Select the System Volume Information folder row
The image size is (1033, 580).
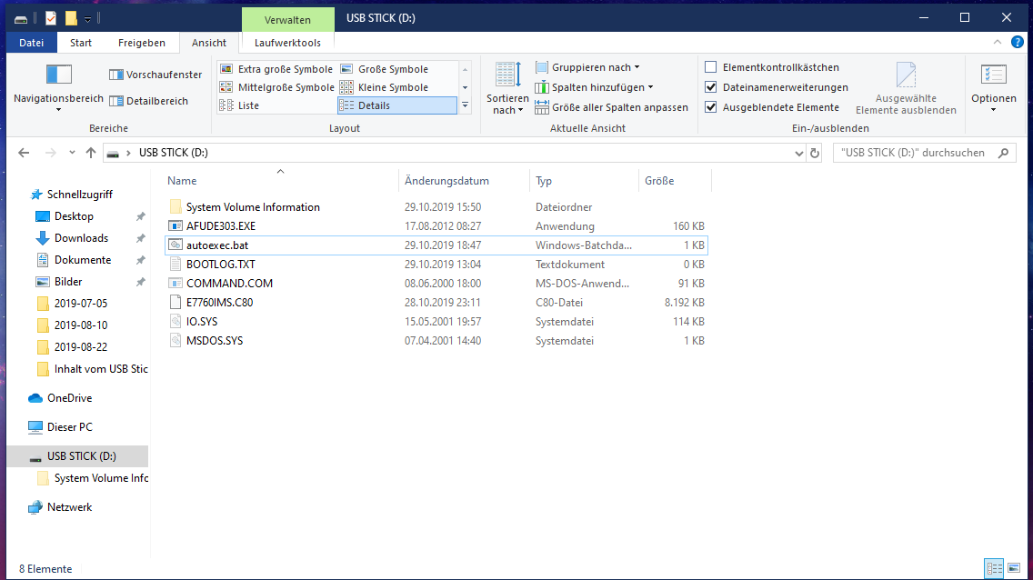click(x=436, y=206)
